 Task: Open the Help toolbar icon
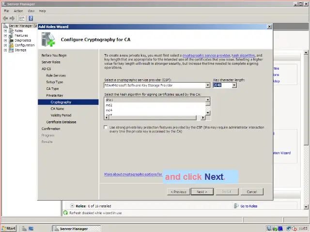coord(31,18)
